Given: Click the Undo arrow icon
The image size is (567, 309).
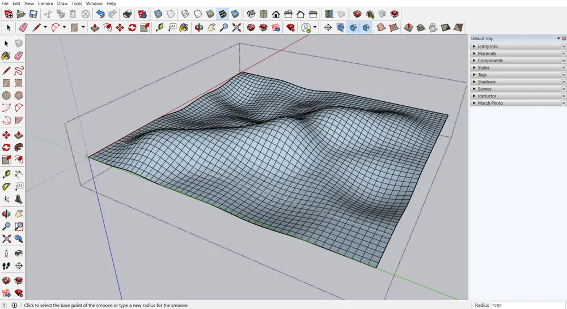Looking at the screenshot, I should (100, 14).
